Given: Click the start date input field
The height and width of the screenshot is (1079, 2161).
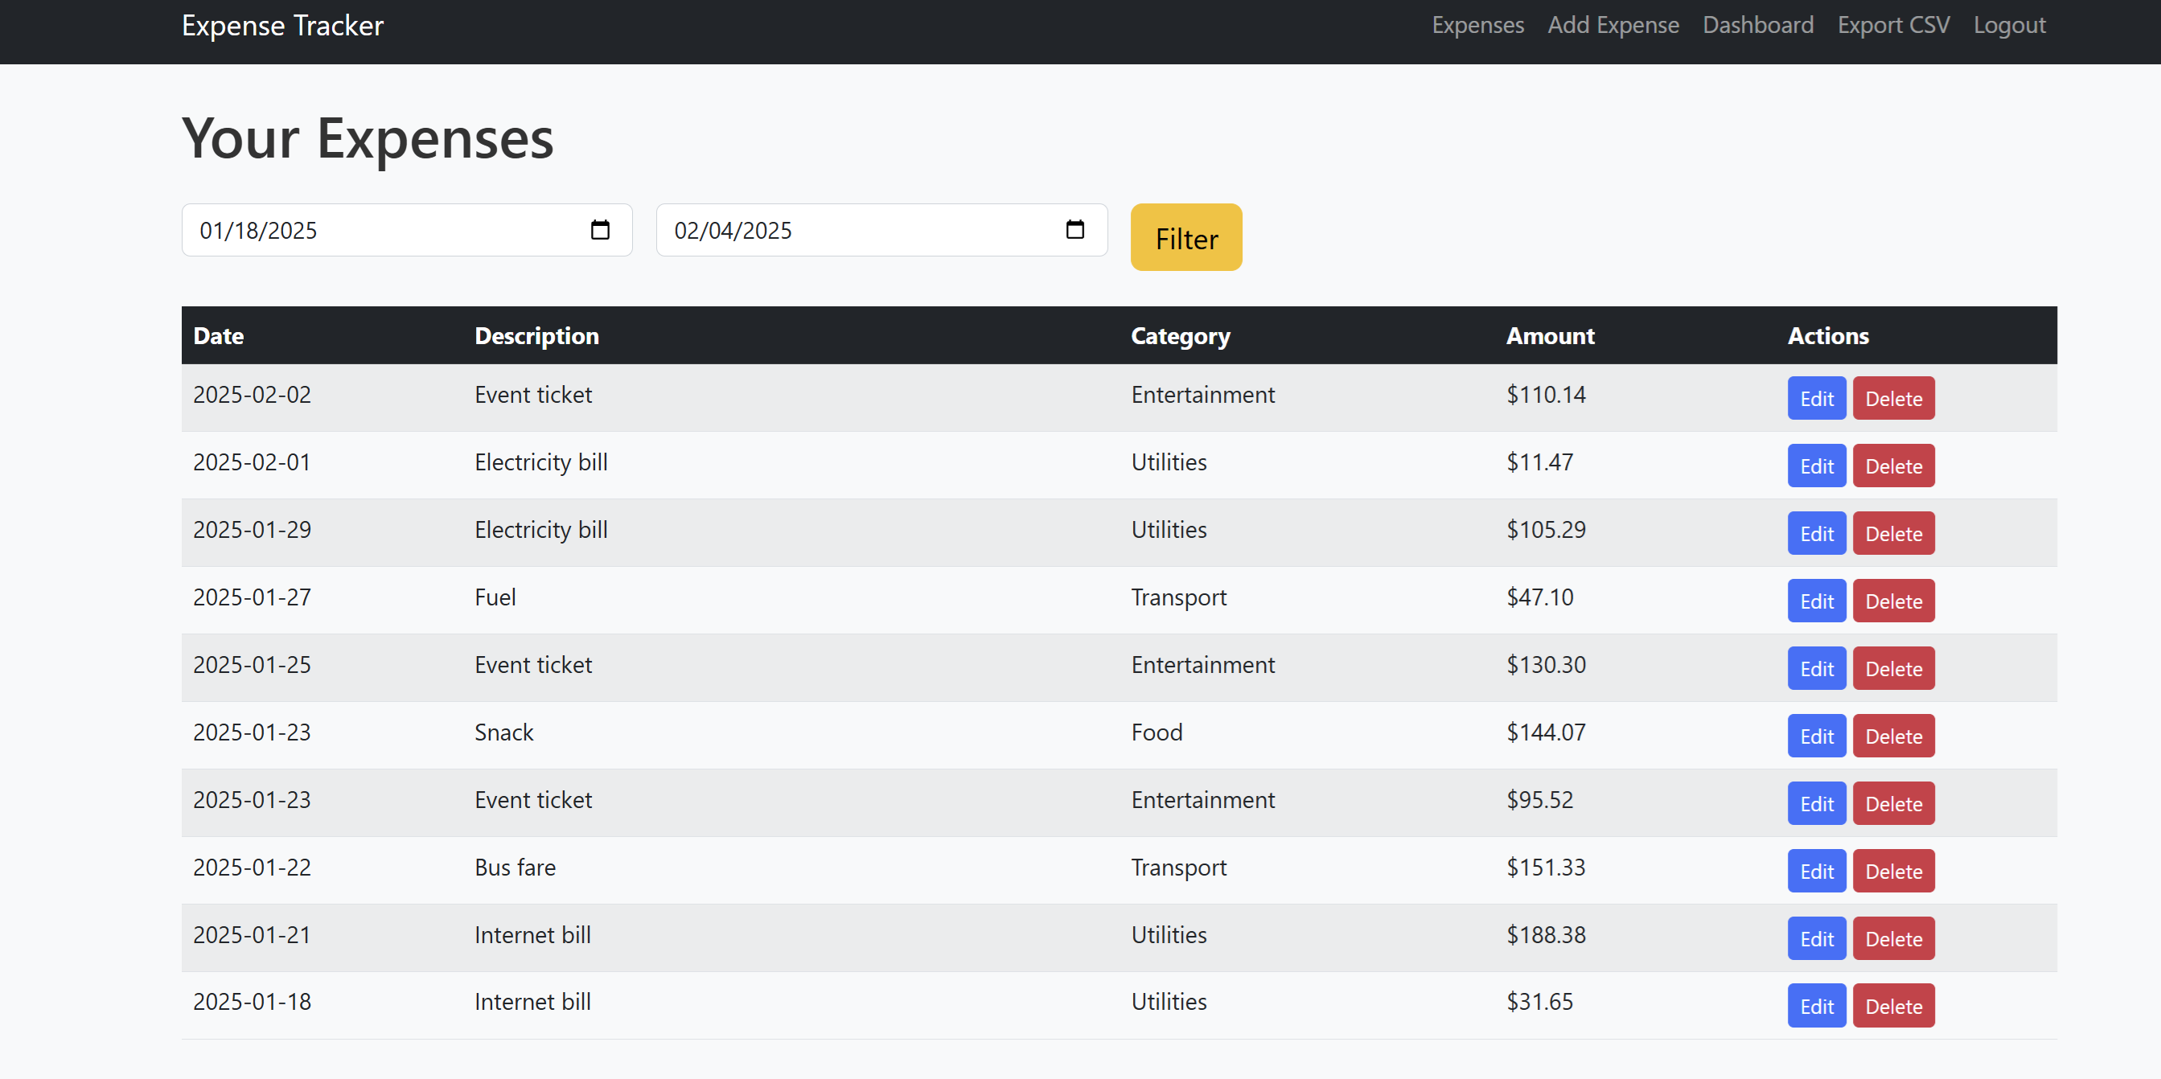Looking at the screenshot, I should [x=377, y=230].
